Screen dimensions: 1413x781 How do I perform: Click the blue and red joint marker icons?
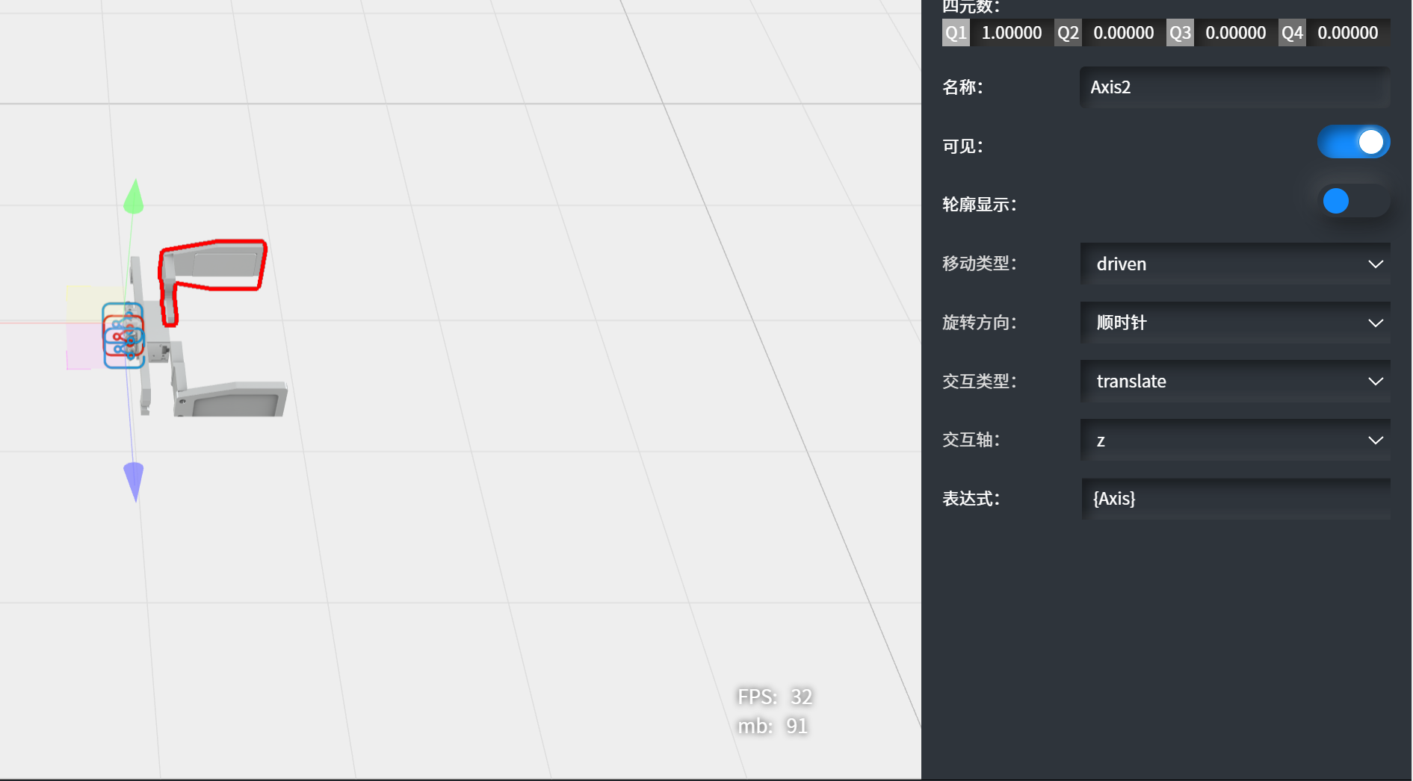point(123,336)
